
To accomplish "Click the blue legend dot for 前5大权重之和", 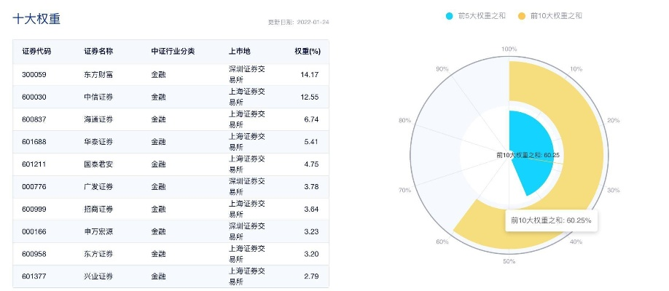I will [448, 15].
